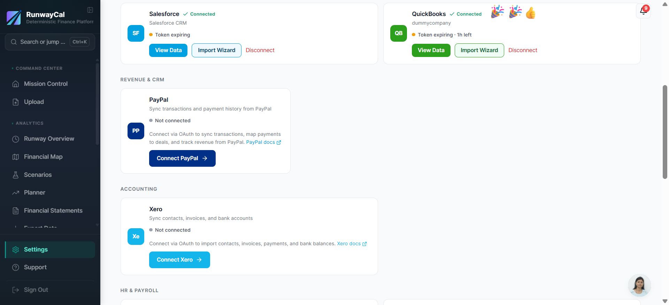Click the Planner trend icon

16,193
